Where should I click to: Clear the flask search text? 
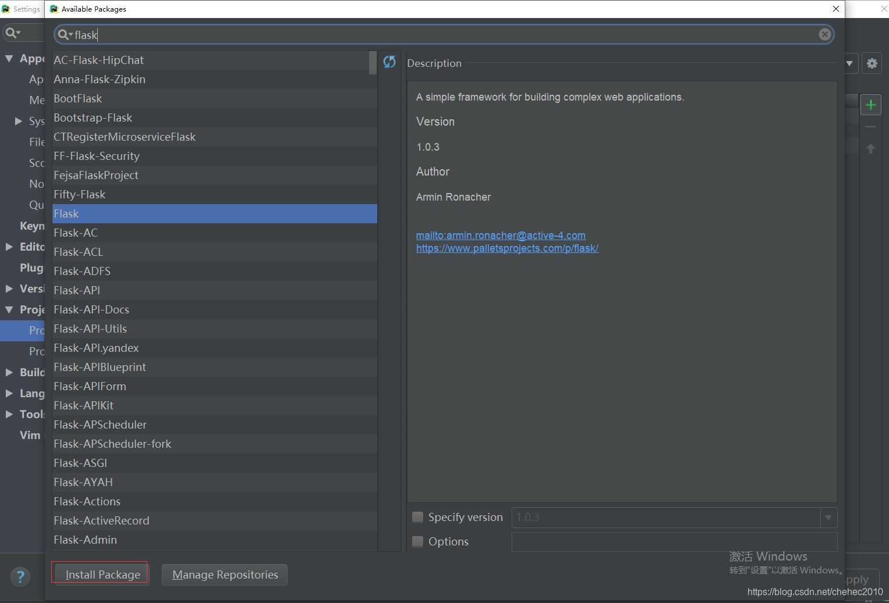[824, 34]
